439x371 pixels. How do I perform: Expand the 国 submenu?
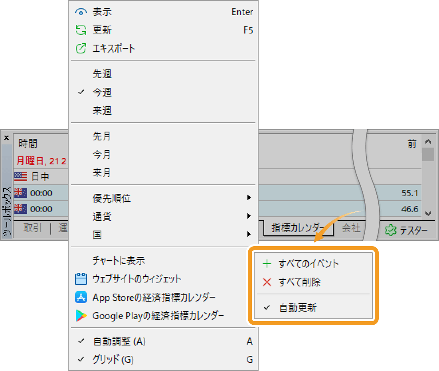tap(163, 235)
